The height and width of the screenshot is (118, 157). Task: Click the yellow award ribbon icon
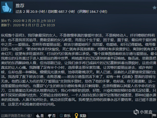76,116
